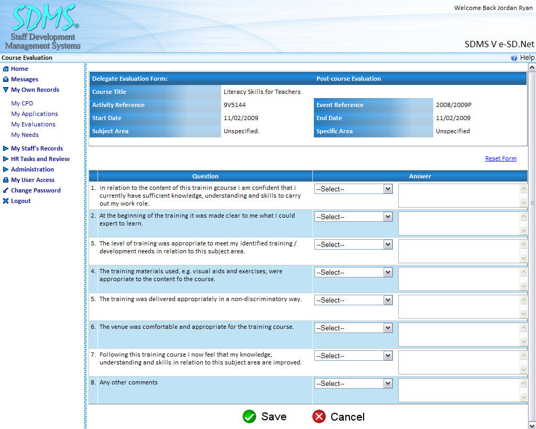
Task: Click the green checkmark Save icon
Action: pos(249,416)
